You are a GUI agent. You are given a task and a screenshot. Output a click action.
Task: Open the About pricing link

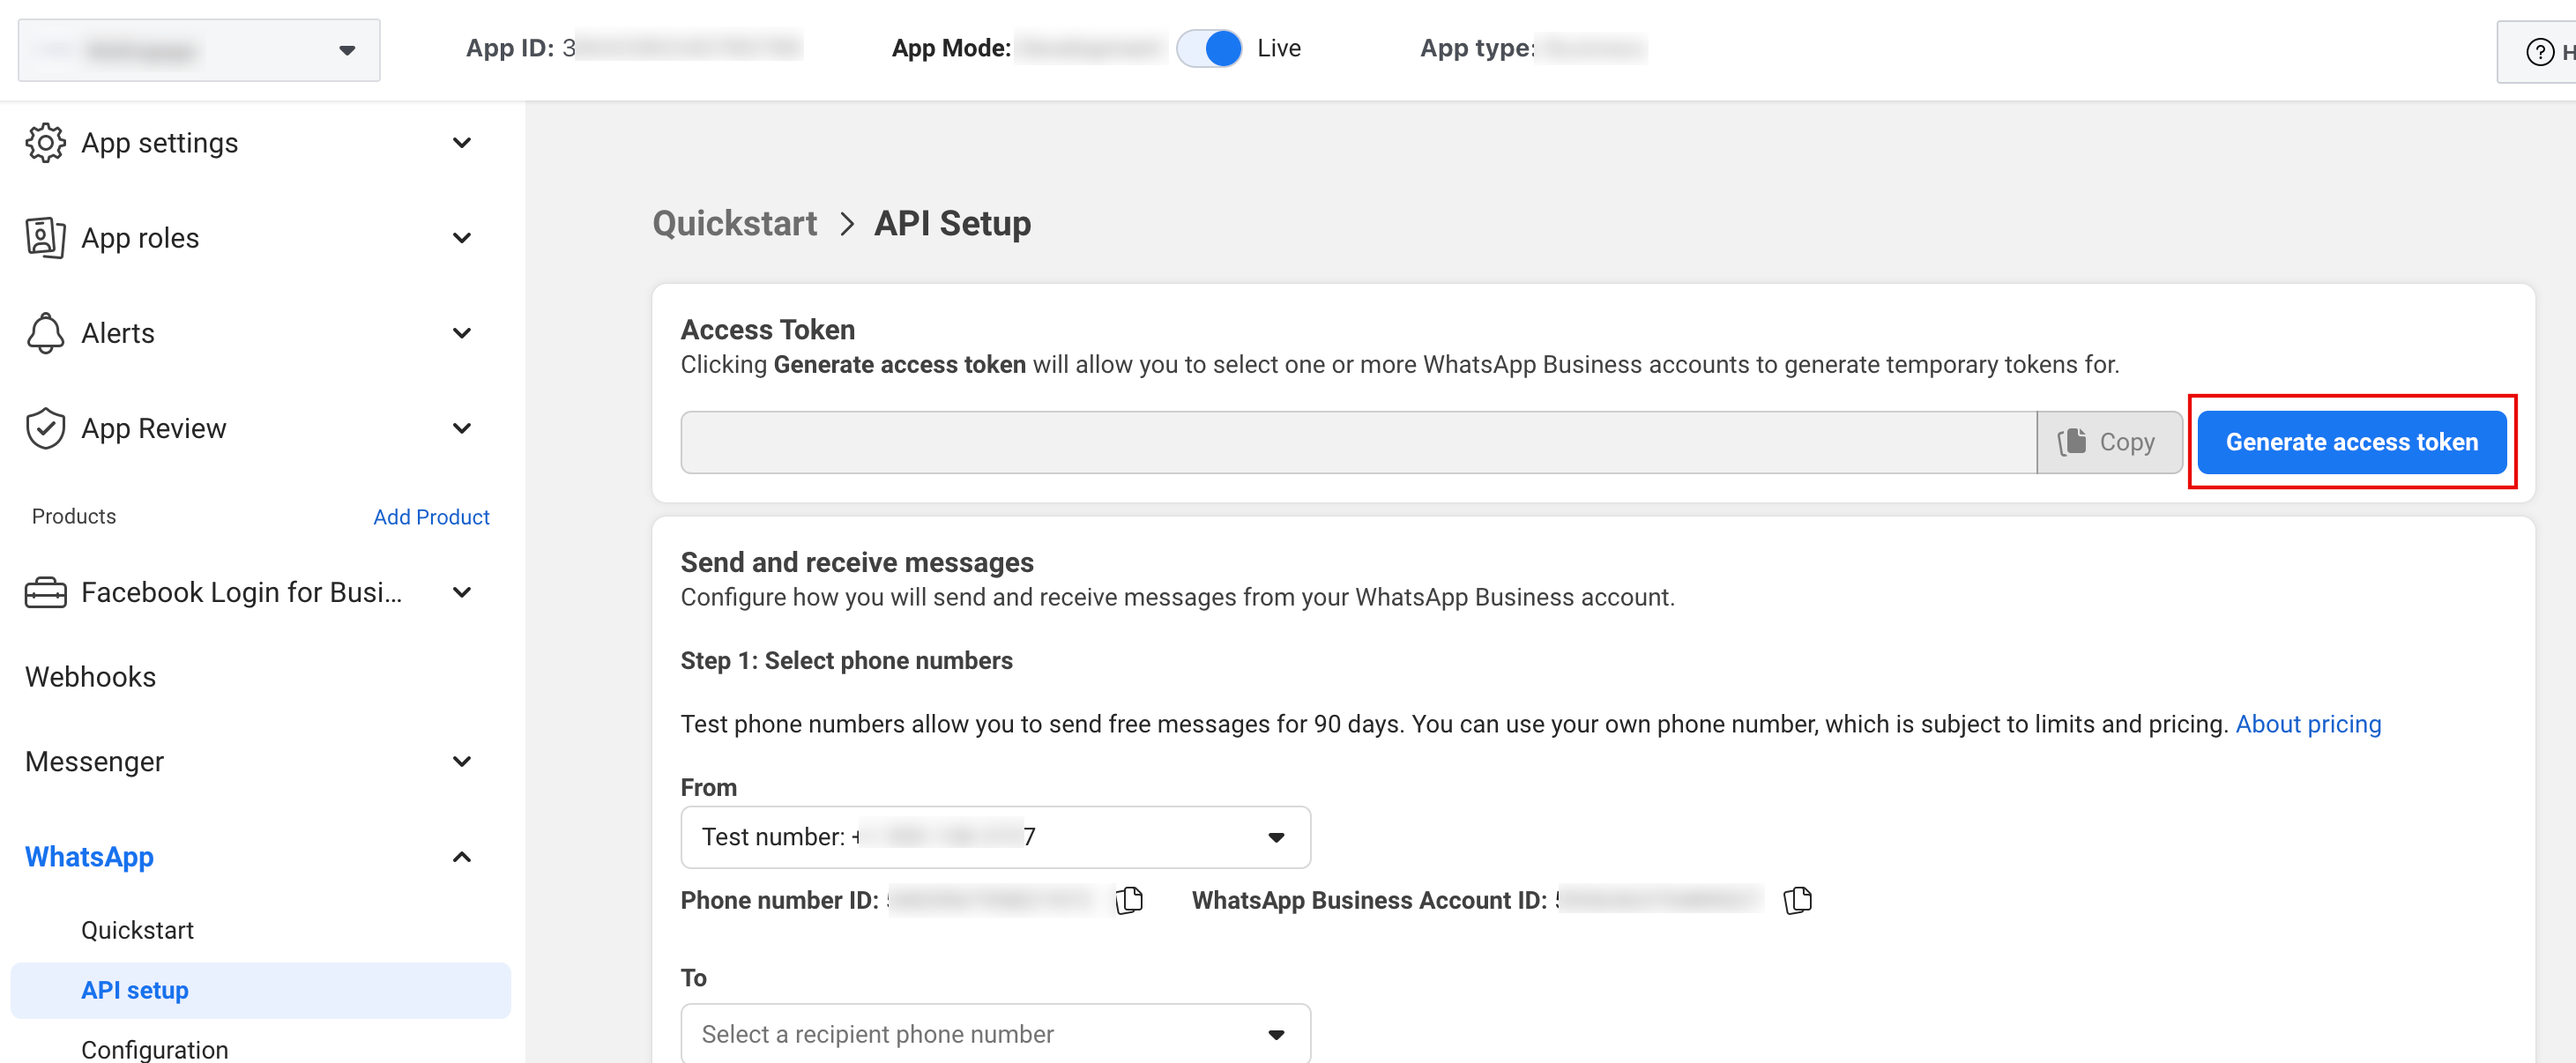pyautogui.click(x=2308, y=724)
